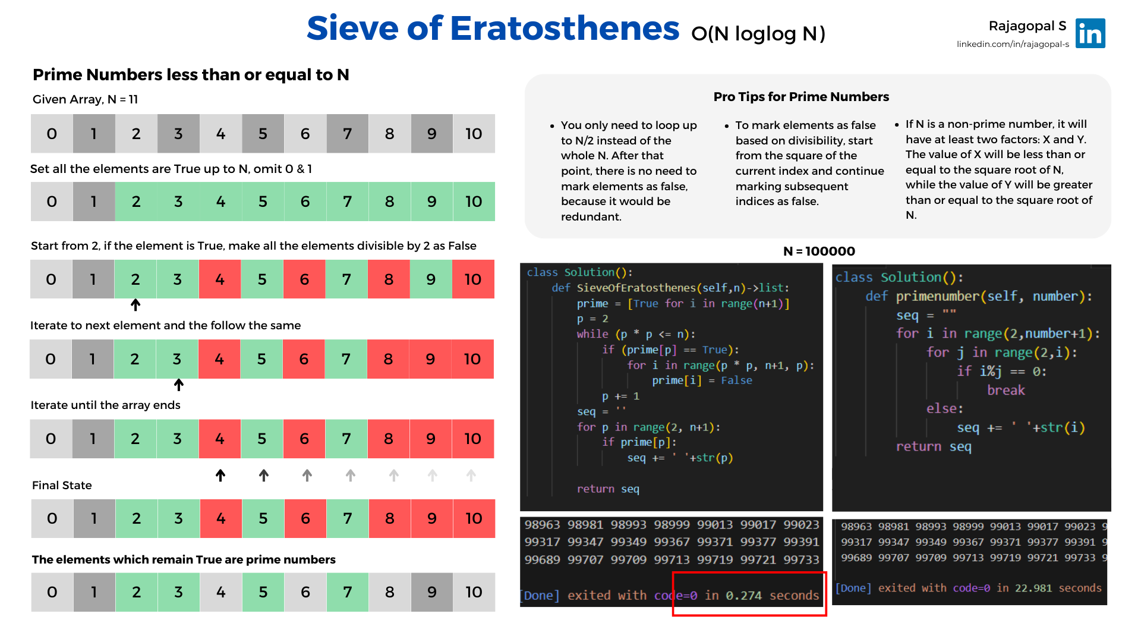Image resolution: width=1141 pixels, height=642 pixels.
Task: Click the primenumber function definition line
Action: tap(978, 296)
